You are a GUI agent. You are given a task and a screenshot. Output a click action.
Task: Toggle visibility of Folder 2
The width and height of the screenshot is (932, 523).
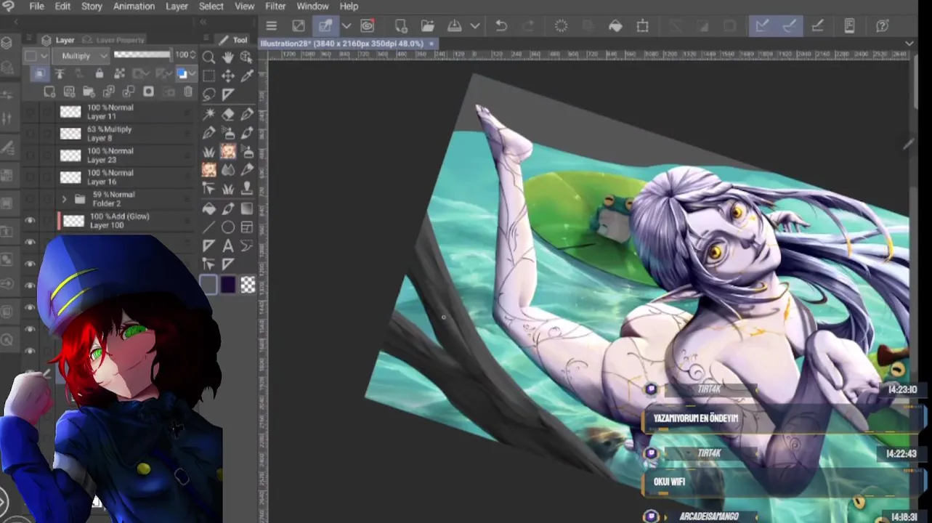pyautogui.click(x=31, y=199)
